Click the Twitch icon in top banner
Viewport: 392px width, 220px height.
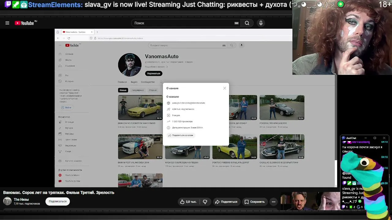[x=8, y=5]
